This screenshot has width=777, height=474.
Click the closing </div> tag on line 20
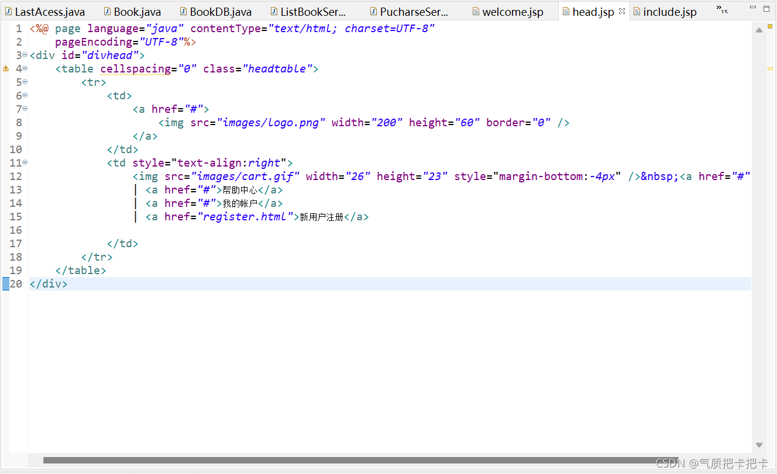[49, 284]
